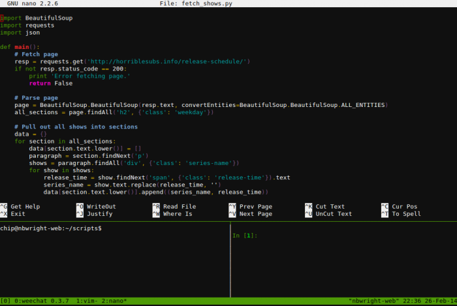Click the time 22:36 in status bar
The width and height of the screenshot is (457, 306).
pyautogui.click(x=412, y=301)
